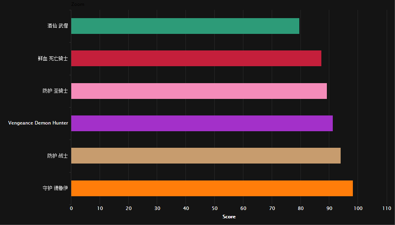Click the 鲜血 死亡骑士 axis label

53,58
